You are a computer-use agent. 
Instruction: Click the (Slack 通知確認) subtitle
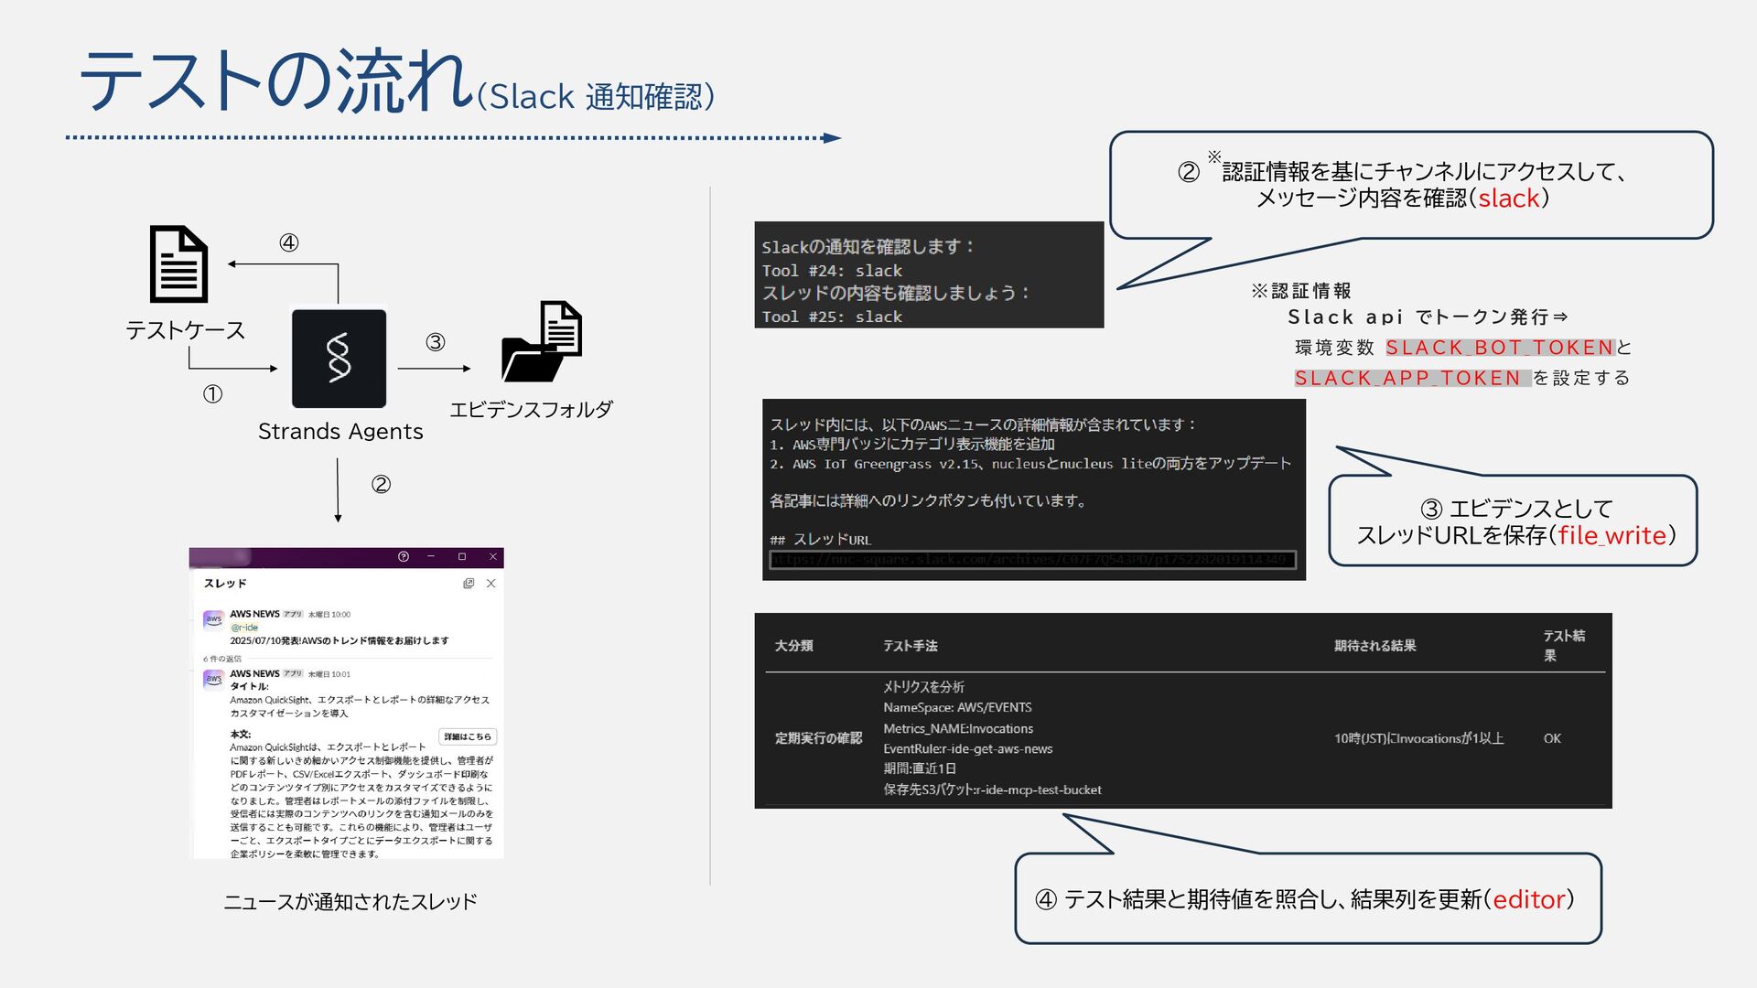pyautogui.click(x=596, y=96)
